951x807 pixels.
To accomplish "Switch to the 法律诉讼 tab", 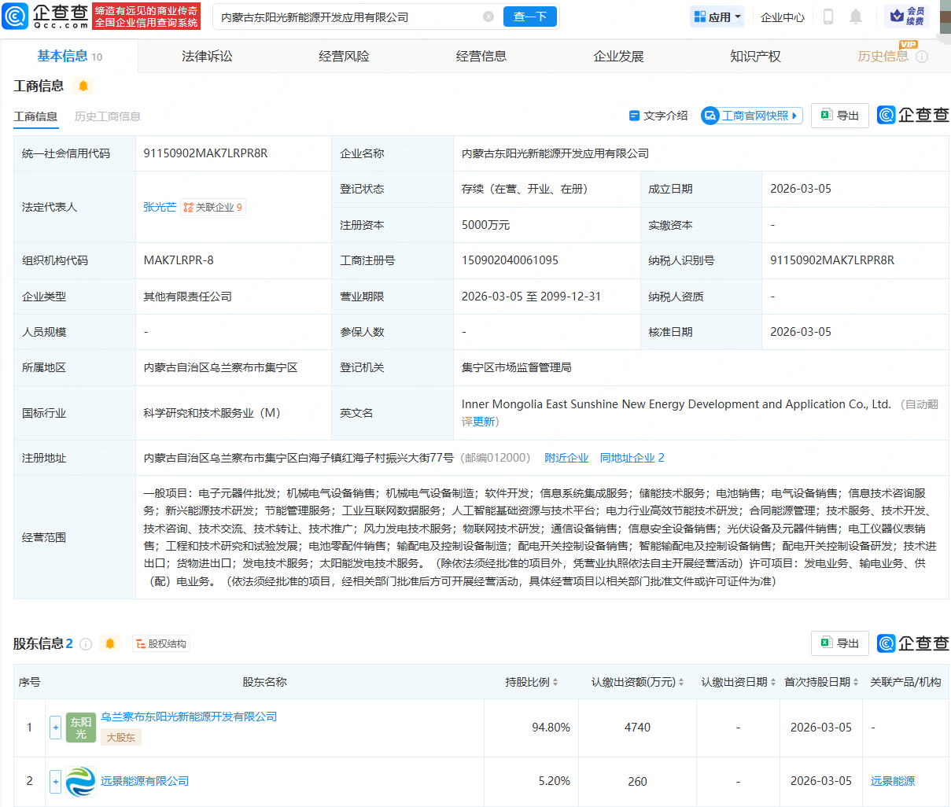I will (208, 55).
